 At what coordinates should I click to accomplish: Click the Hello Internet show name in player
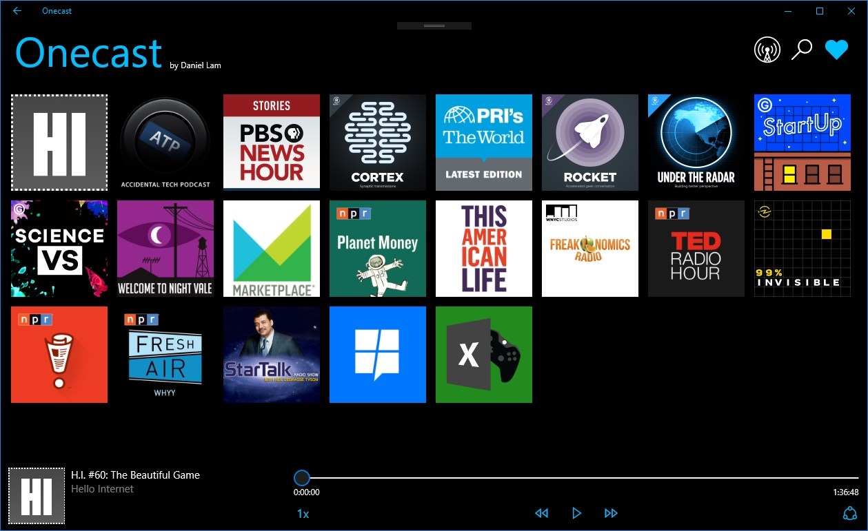click(x=102, y=489)
